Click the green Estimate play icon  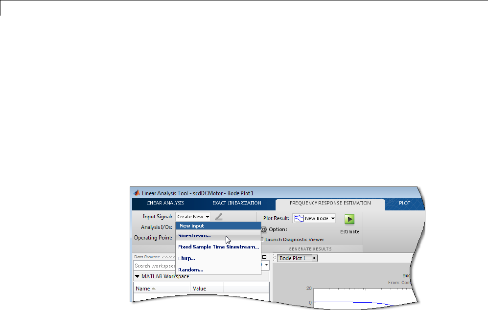(x=349, y=219)
